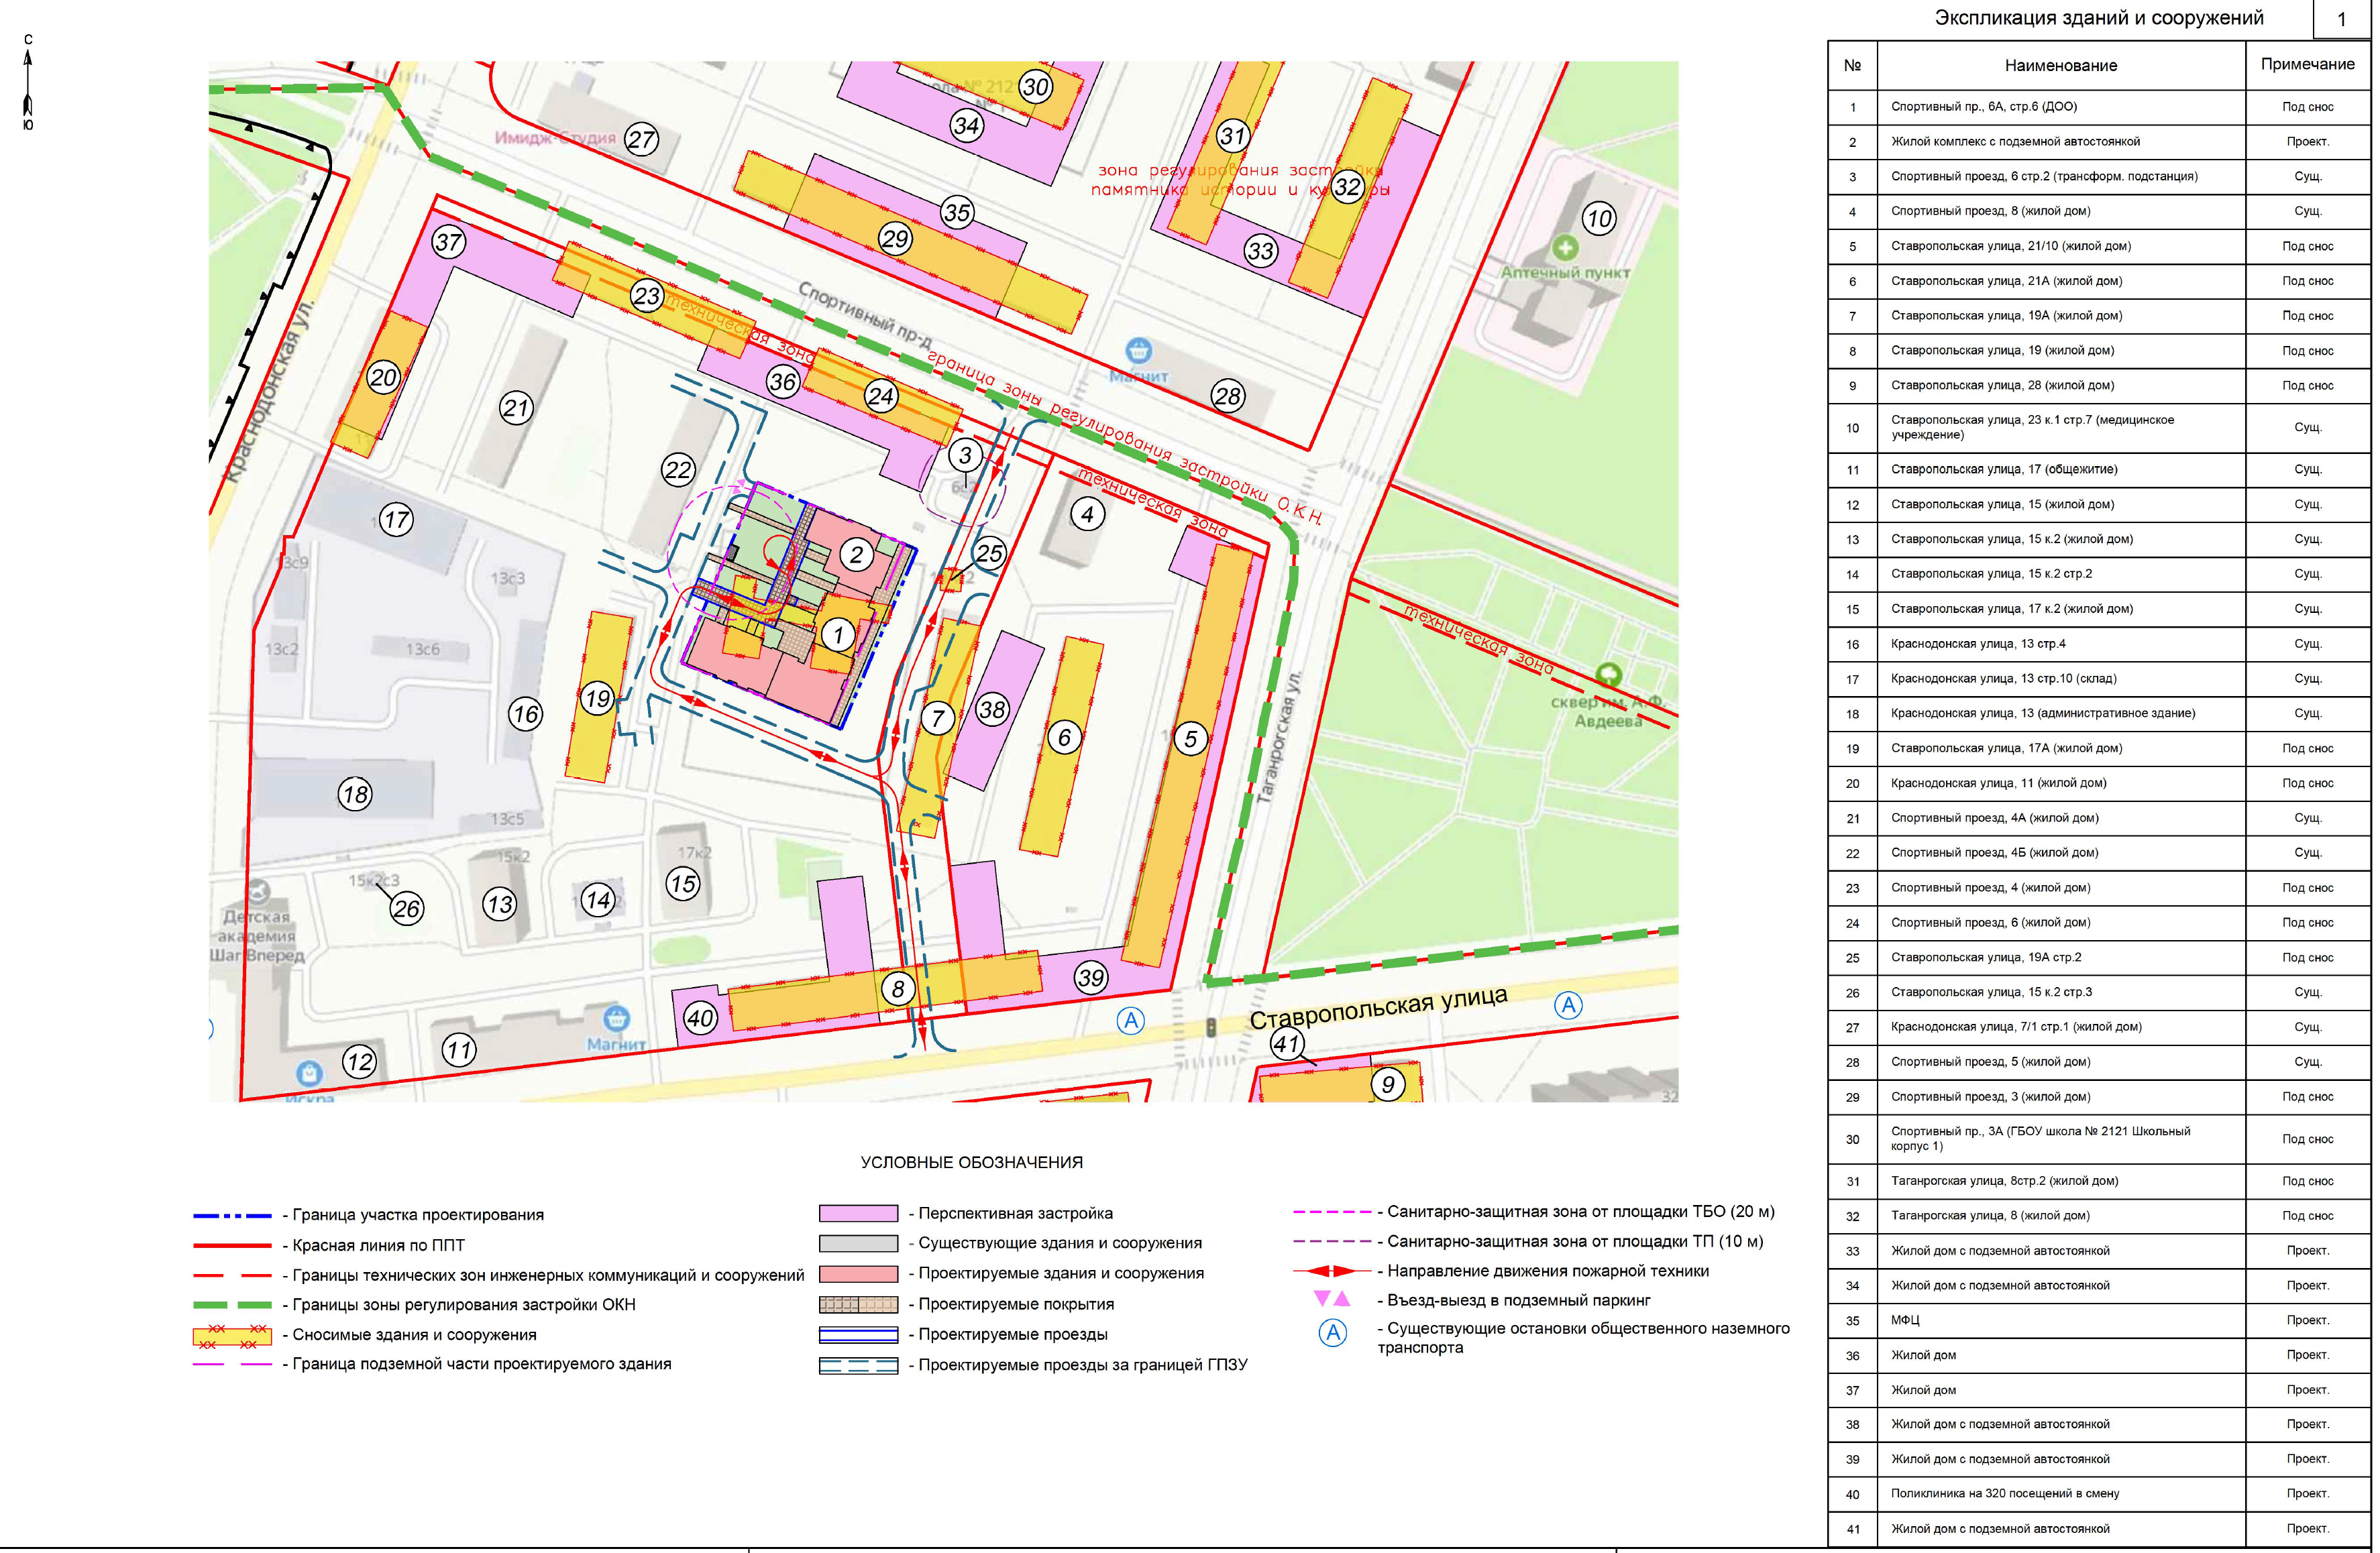Click the fire truck direction arrow legend symbol

1332,1271
